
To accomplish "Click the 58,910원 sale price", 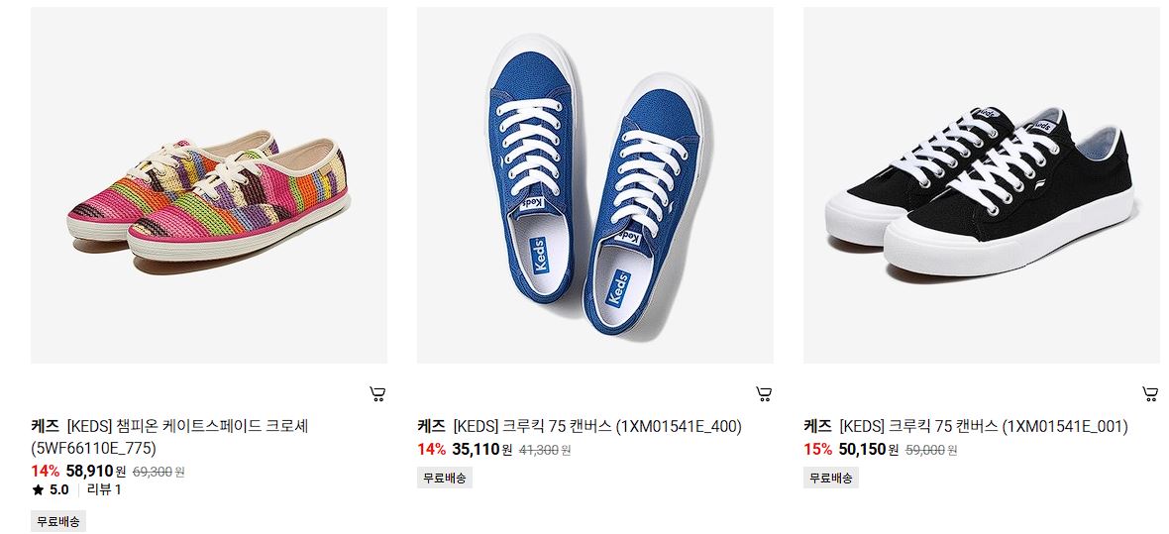I will [95, 471].
